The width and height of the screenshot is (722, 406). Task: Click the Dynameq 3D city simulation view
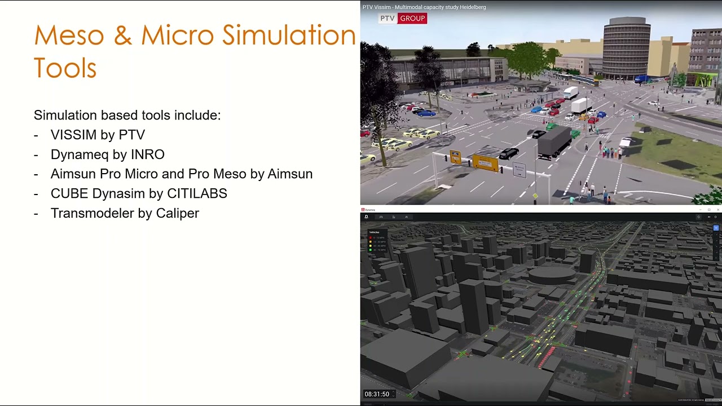pyautogui.click(x=541, y=310)
